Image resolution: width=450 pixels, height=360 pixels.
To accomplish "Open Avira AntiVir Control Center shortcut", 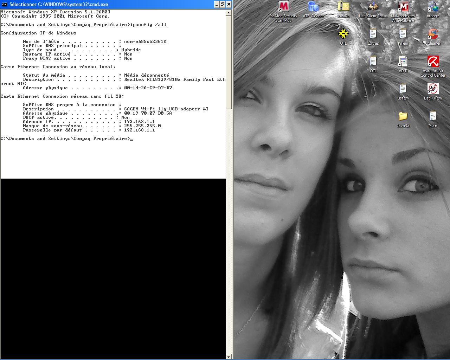I will 433,62.
